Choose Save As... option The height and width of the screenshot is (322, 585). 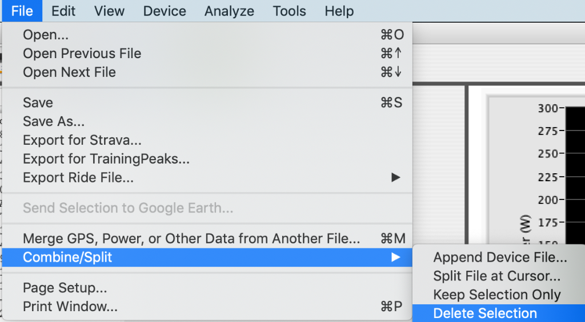coord(207,121)
